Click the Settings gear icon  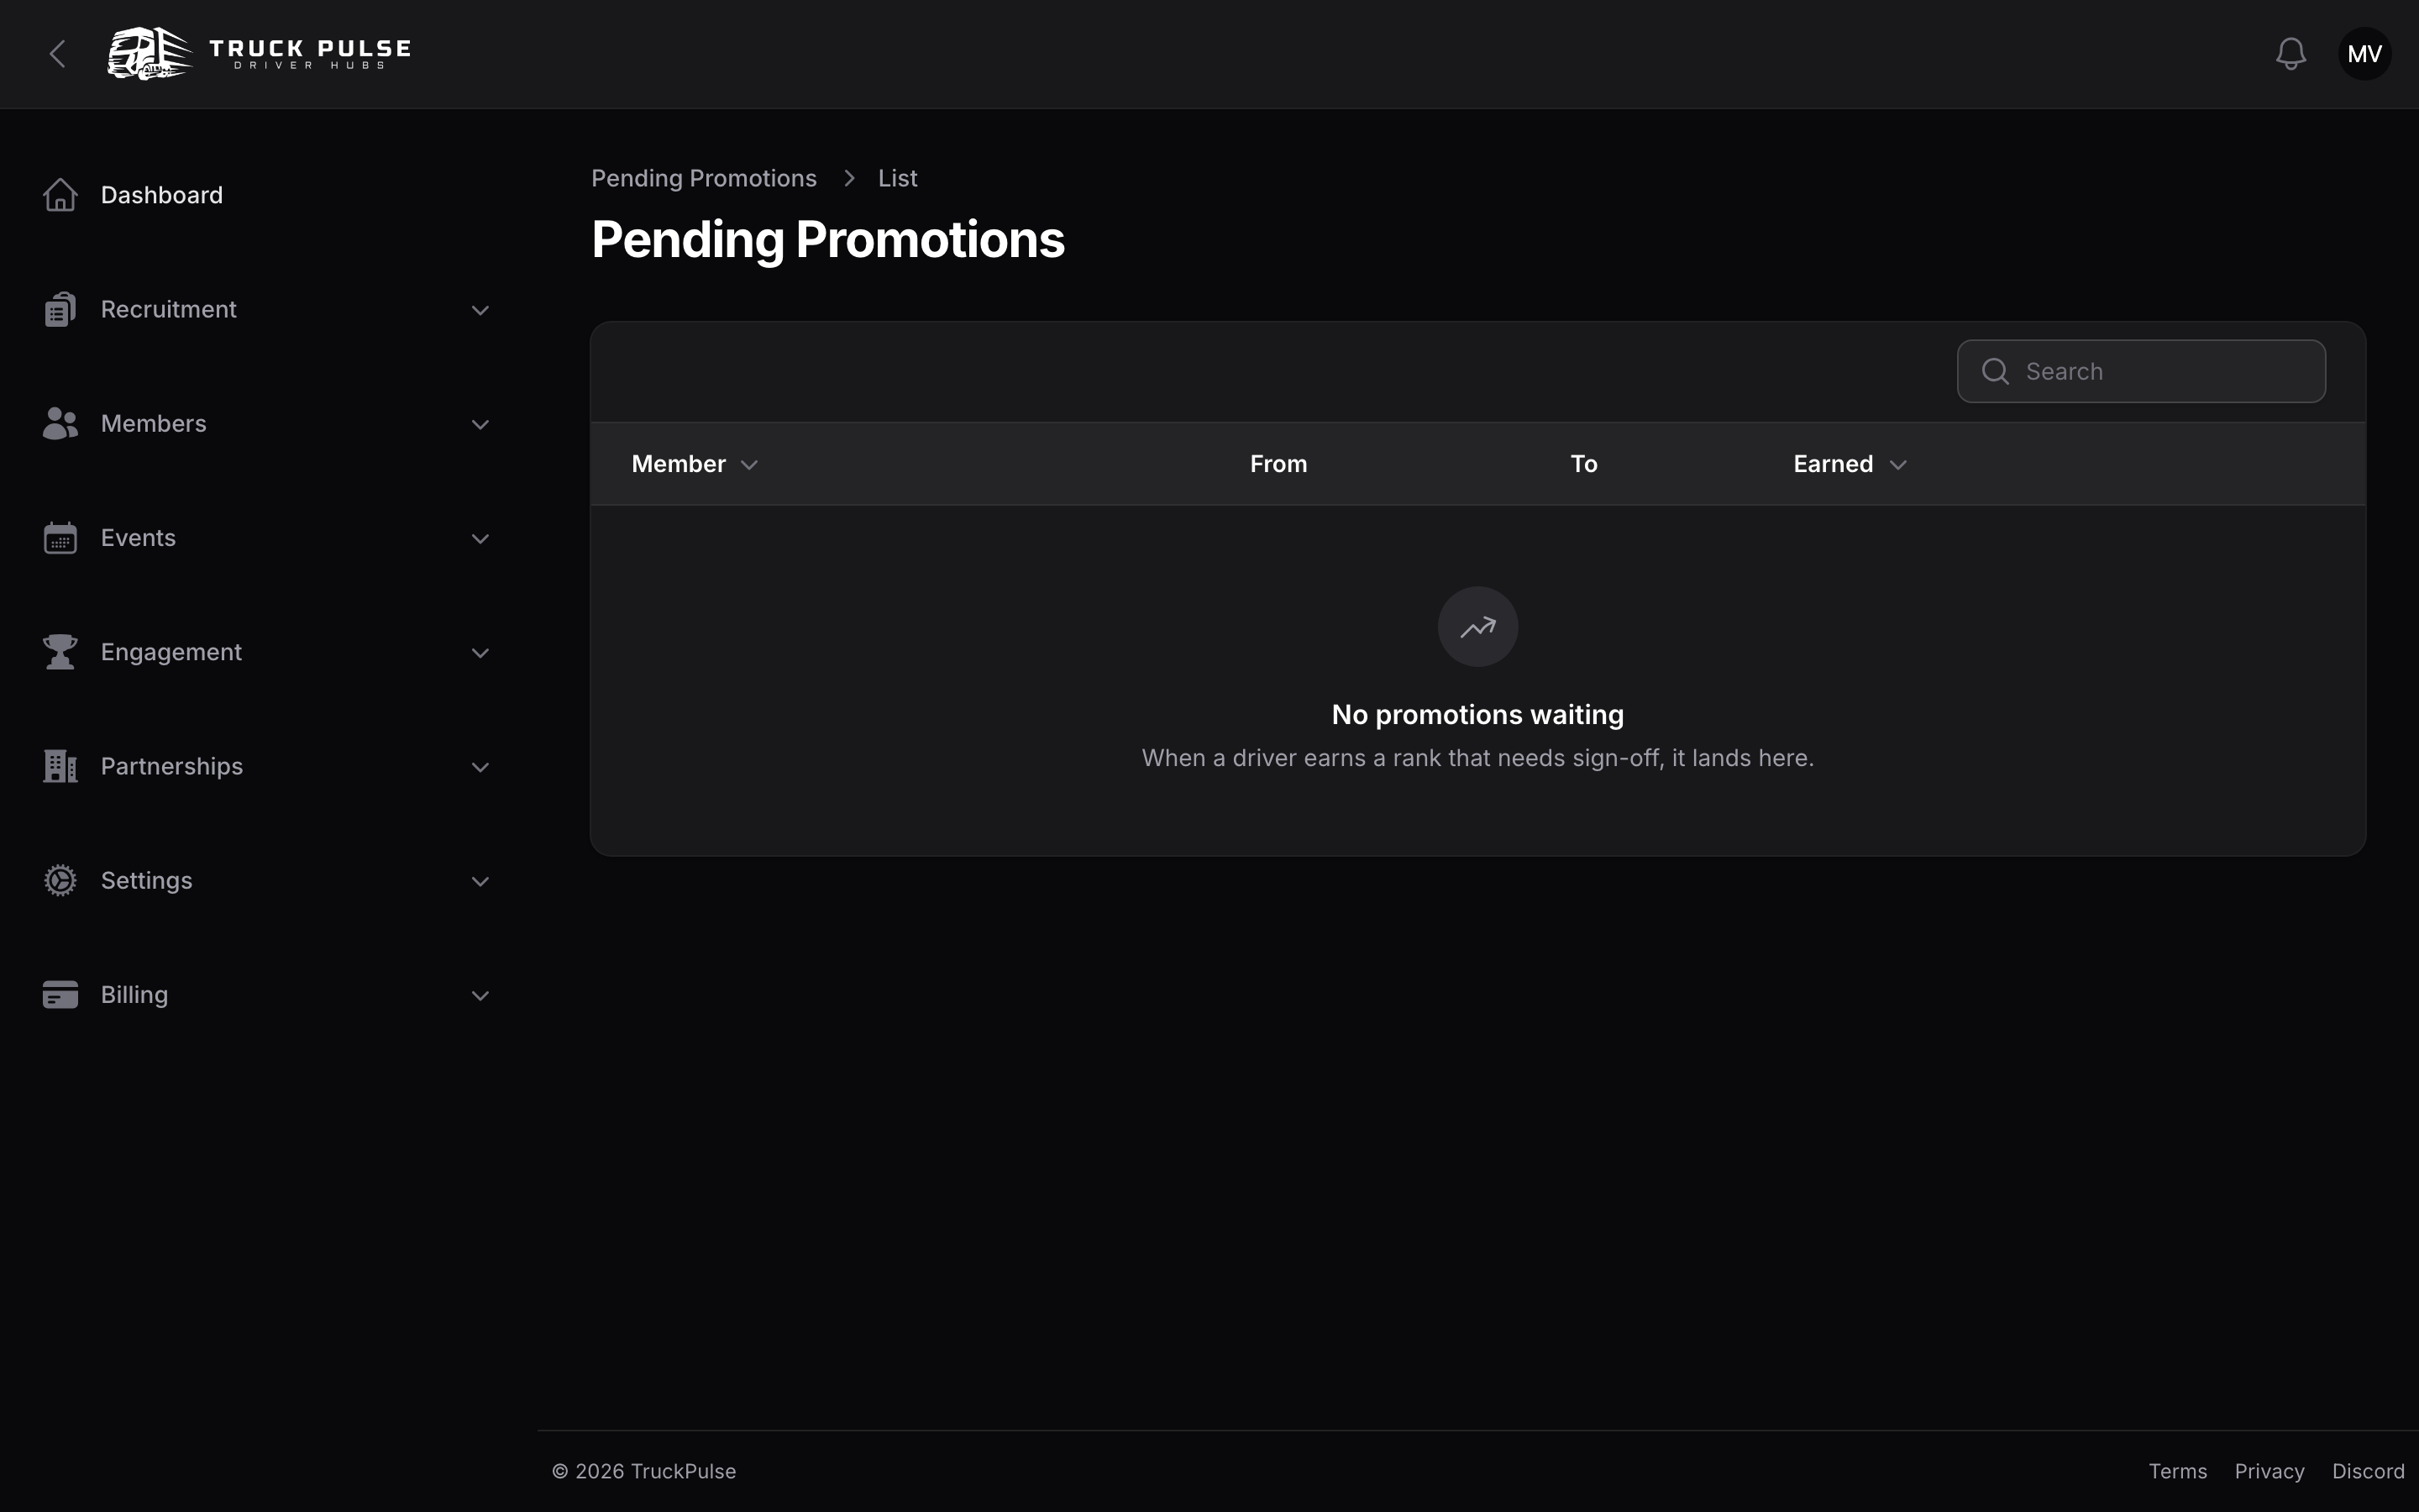tap(60, 880)
